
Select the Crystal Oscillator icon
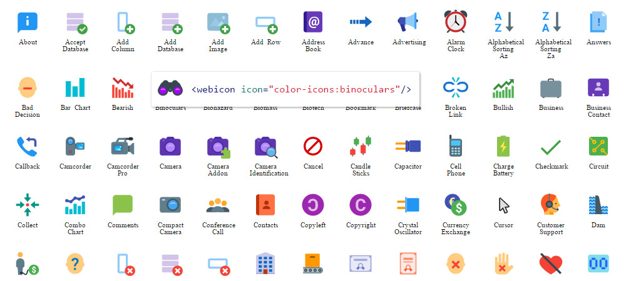click(408, 205)
